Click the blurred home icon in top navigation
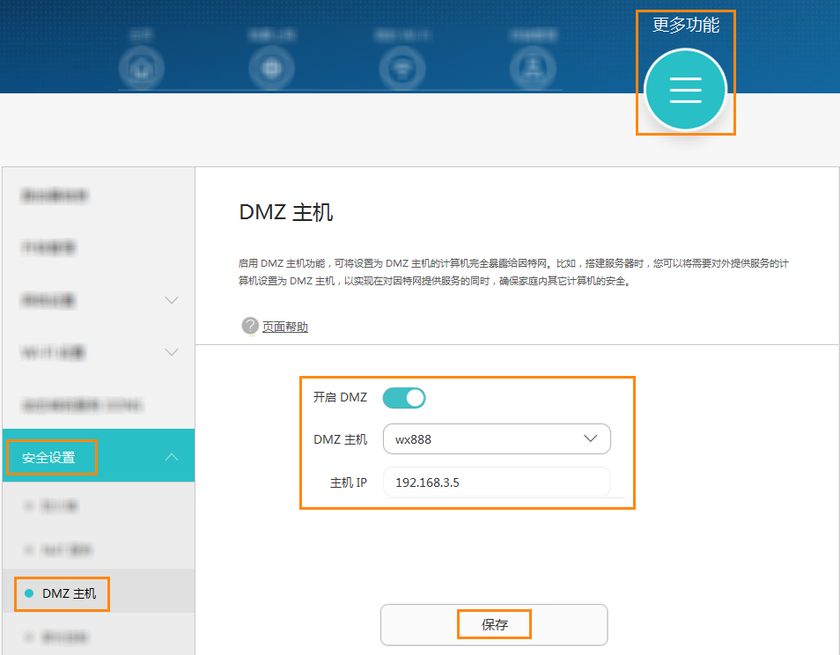 [x=142, y=69]
